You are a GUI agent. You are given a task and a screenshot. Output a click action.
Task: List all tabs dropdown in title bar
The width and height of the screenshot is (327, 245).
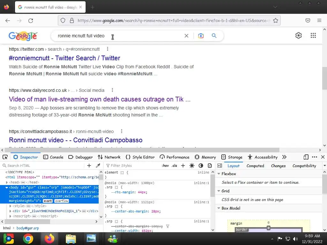tap(275, 7)
